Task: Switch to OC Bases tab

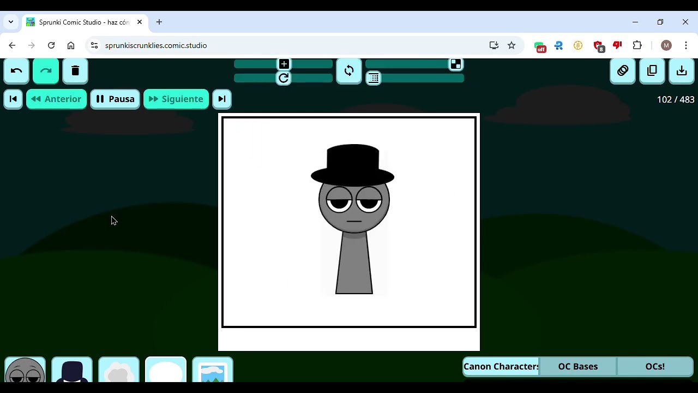Action: (578, 366)
